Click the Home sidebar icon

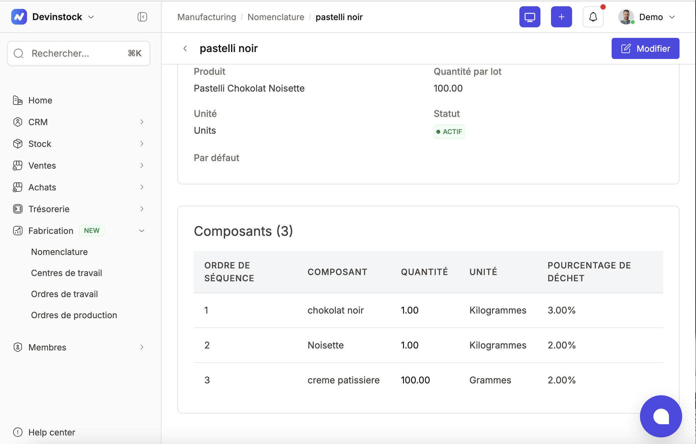click(x=17, y=100)
